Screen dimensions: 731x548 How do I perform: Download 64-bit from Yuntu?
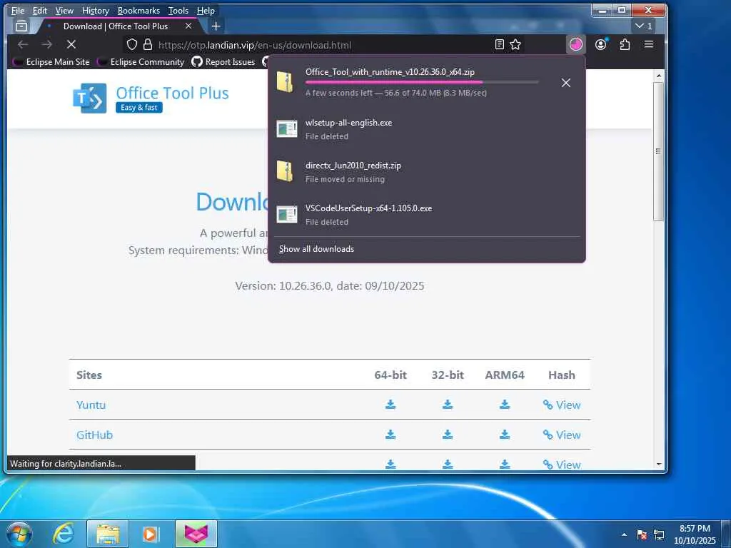click(390, 405)
